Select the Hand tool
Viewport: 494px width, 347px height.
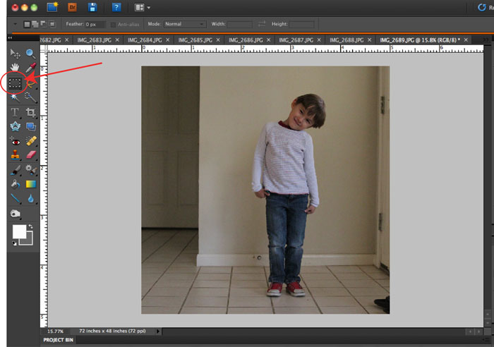point(15,68)
